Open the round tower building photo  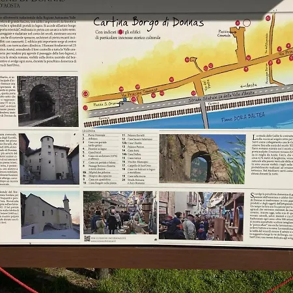49,159
